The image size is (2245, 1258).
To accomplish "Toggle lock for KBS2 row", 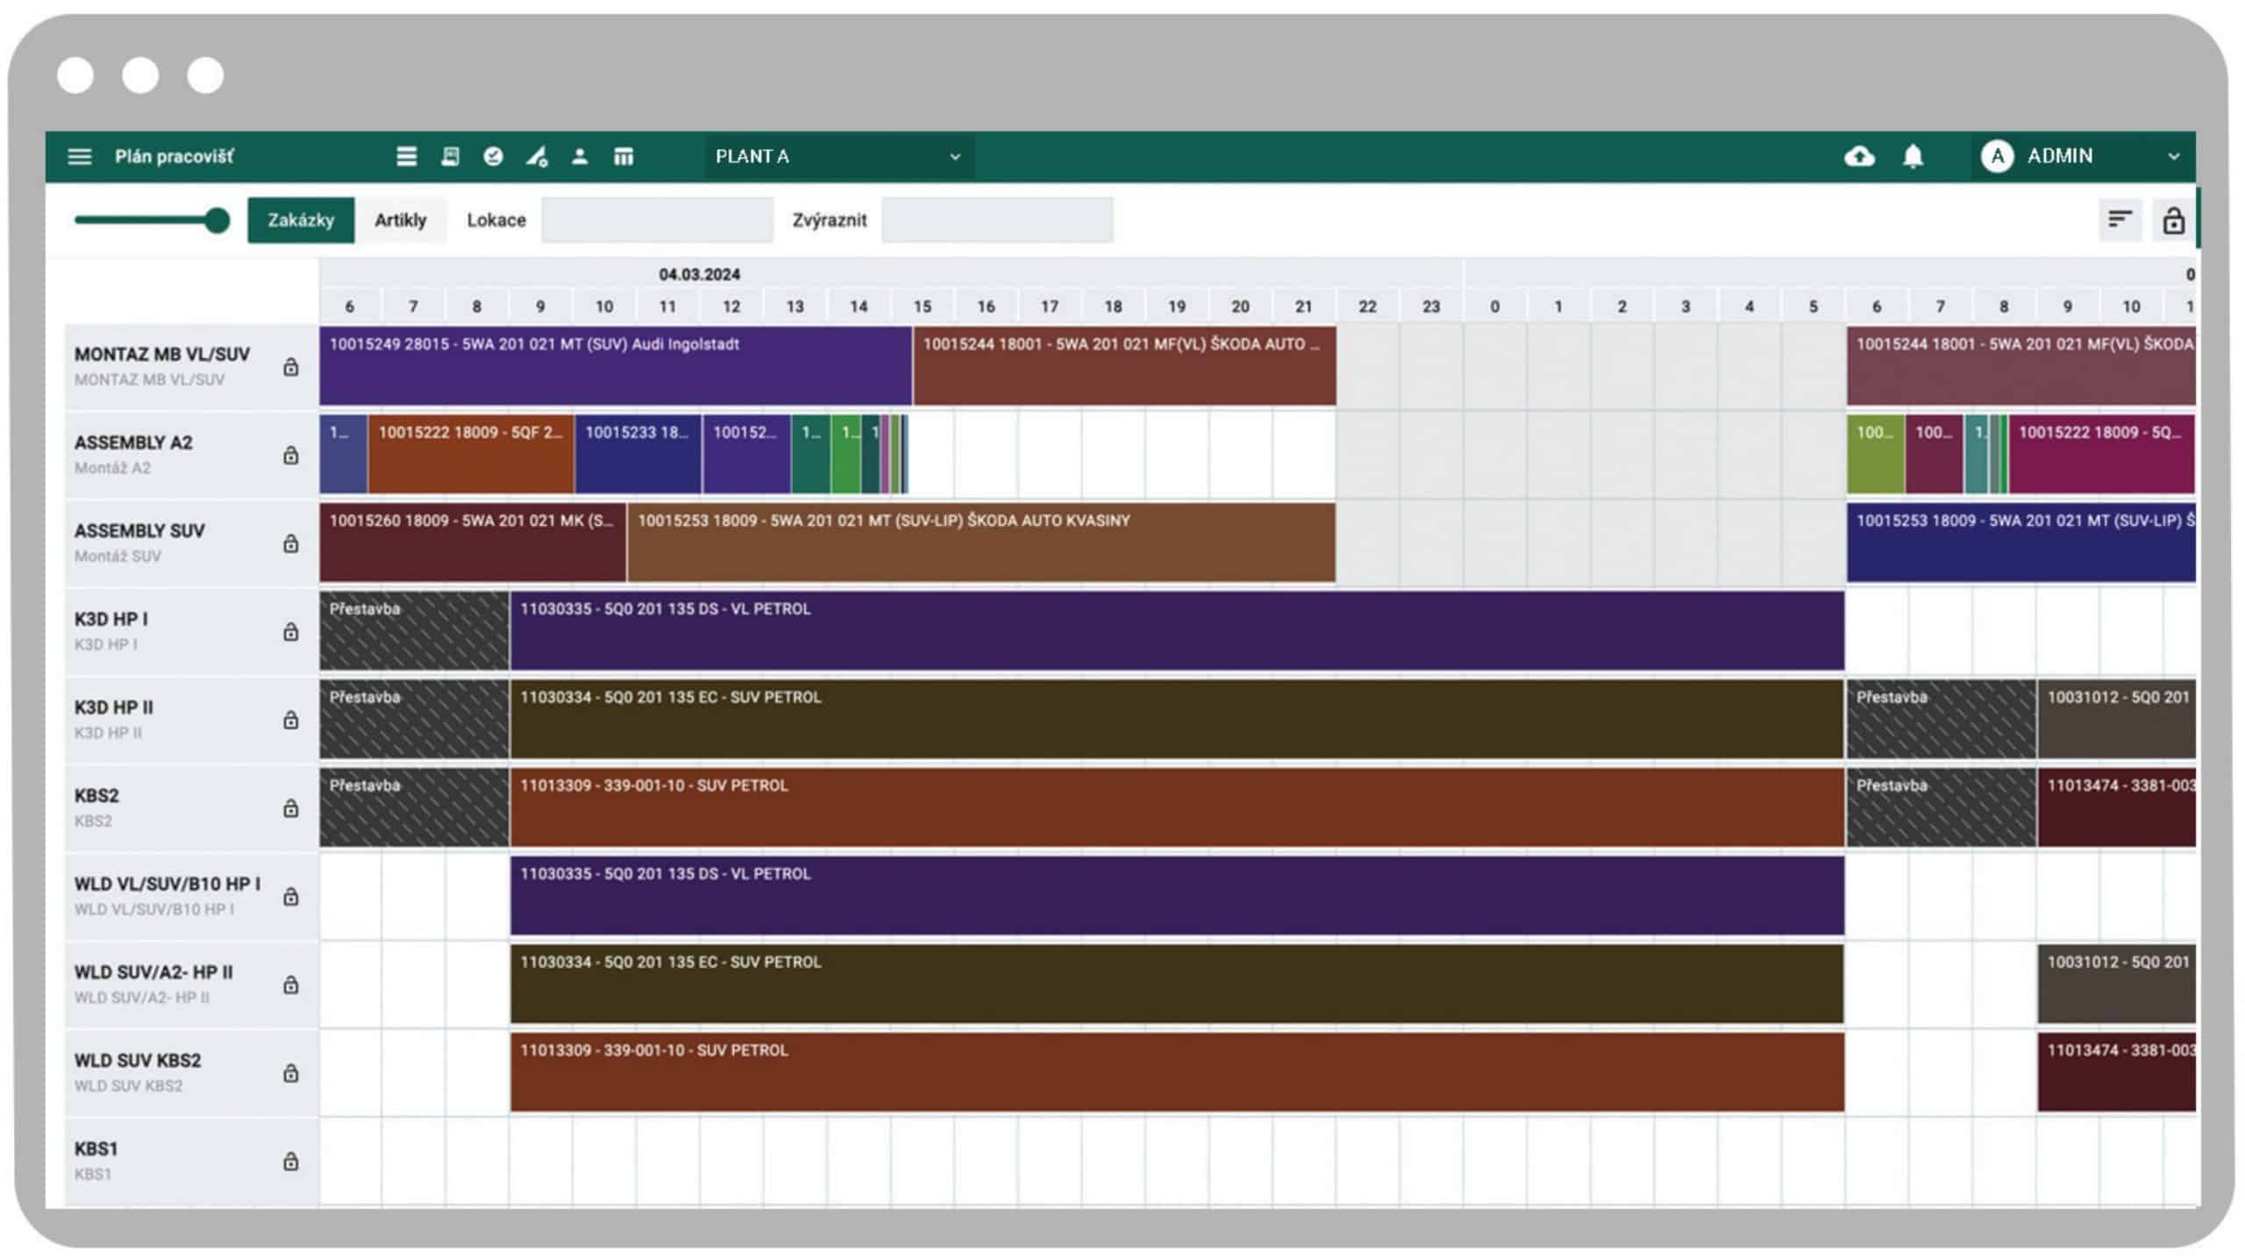I will tap(291, 808).
